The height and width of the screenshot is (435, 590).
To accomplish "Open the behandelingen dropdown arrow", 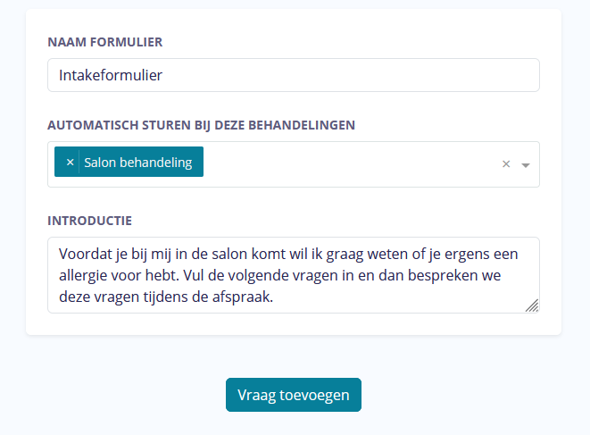I will tap(526, 165).
